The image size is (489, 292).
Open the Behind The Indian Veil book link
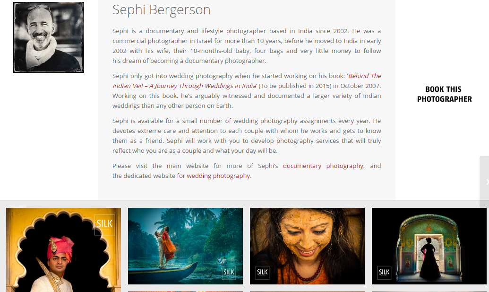[247, 81]
